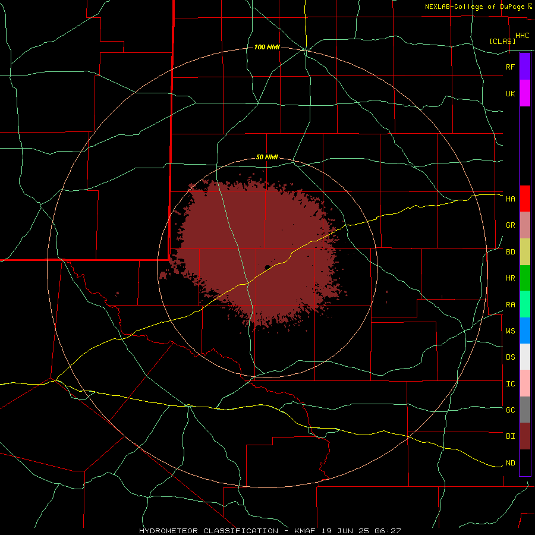Select the IC light pink legend swatch
The image size is (535, 535).
point(525,383)
